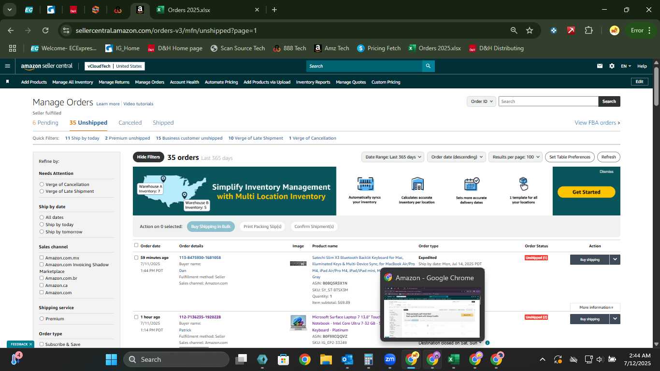Click the order search input field
Image resolution: width=660 pixels, height=371 pixels.
548,101
